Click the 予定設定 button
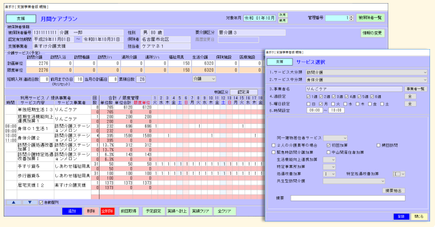The image size is (435, 227). click(x=154, y=211)
